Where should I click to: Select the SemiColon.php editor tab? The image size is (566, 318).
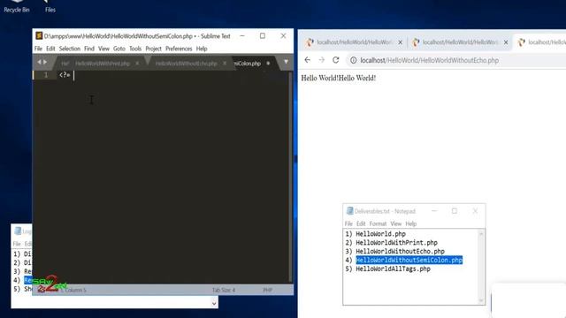tap(248, 64)
